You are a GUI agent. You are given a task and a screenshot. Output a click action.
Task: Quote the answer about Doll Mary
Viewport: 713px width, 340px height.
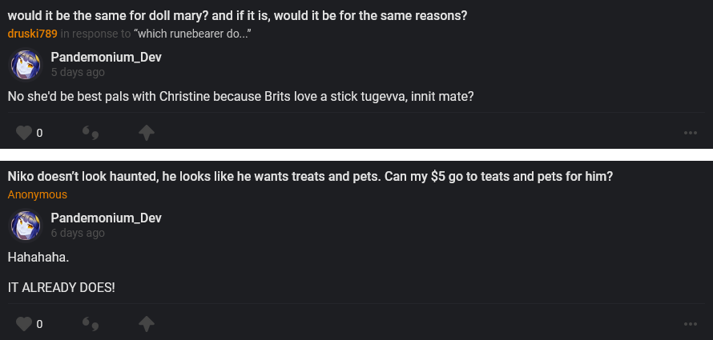[x=91, y=133]
